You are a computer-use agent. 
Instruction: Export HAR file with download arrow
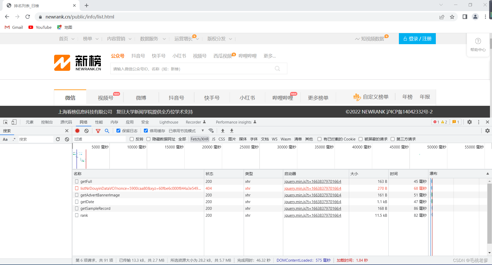232,131
